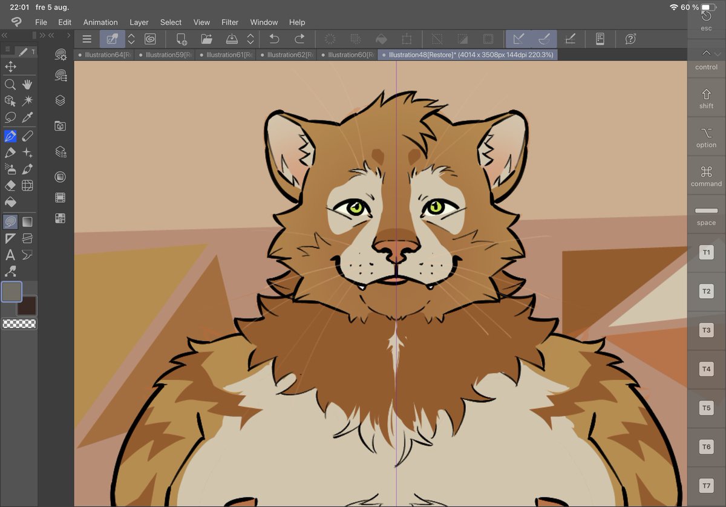Tap the space key on the edge keyboard
The width and height of the screenshot is (726, 507).
[705, 215]
